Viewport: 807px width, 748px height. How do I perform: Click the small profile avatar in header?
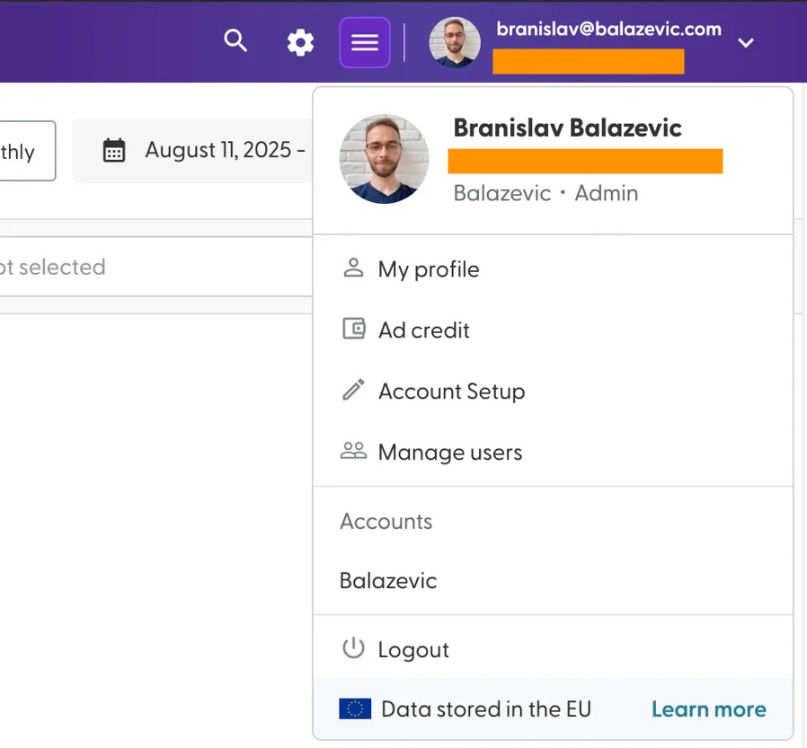point(455,43)
